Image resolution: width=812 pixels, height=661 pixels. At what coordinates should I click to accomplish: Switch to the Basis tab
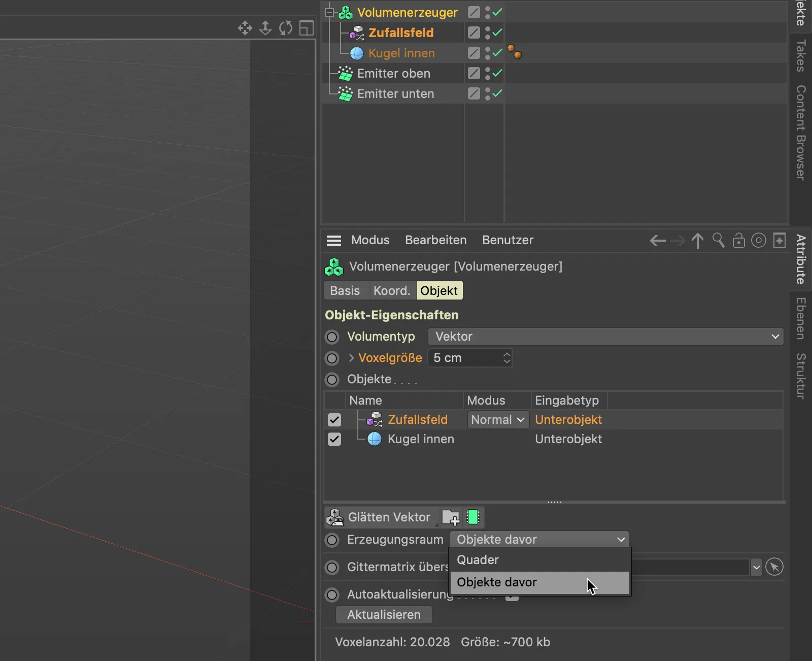click(345, 291)
